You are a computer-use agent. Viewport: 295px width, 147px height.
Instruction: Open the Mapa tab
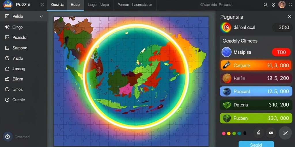click(x=104, y=5)
